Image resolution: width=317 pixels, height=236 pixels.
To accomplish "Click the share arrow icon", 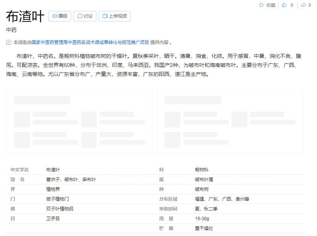I will coord(303,5).
